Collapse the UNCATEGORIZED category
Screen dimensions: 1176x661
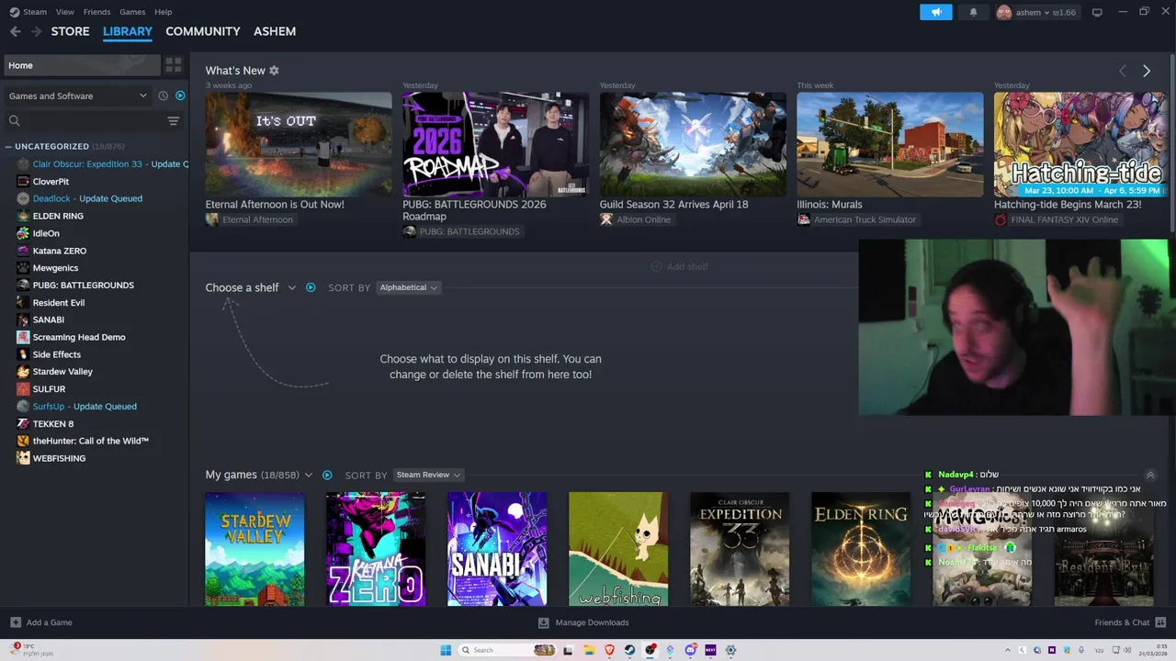click(8, 146)
